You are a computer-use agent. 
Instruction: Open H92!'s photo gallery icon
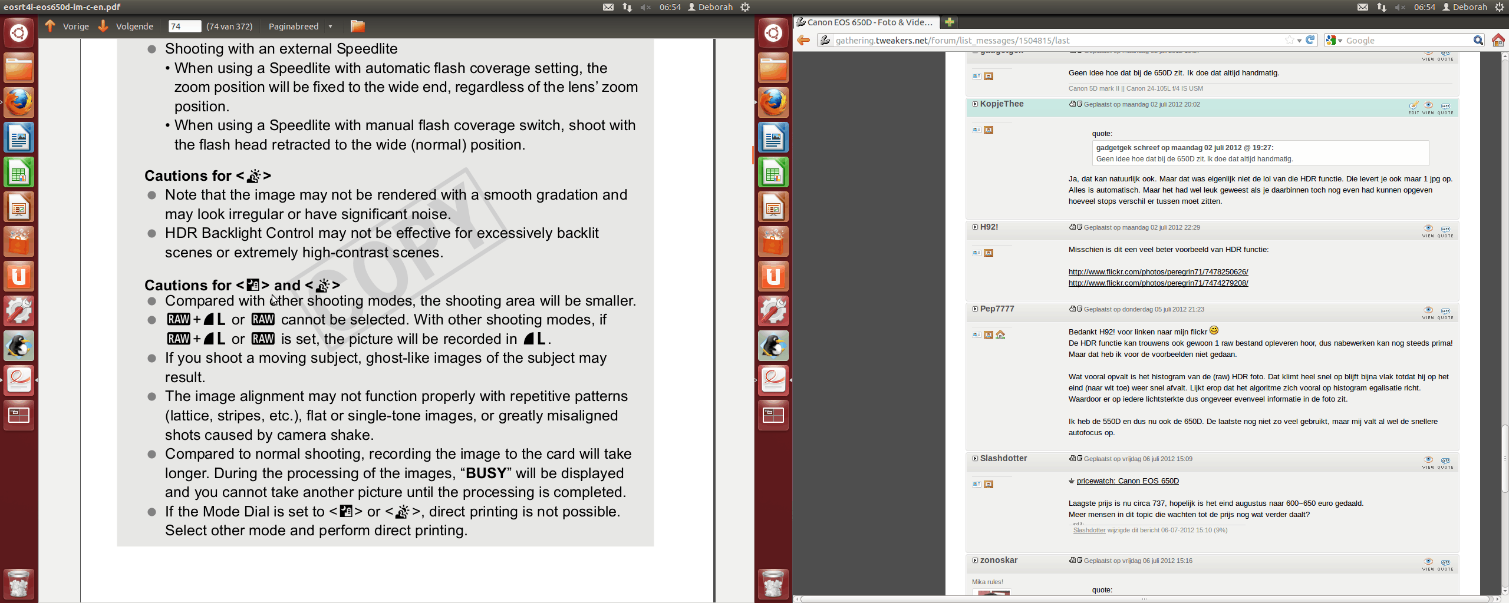(x=989, y=253)
